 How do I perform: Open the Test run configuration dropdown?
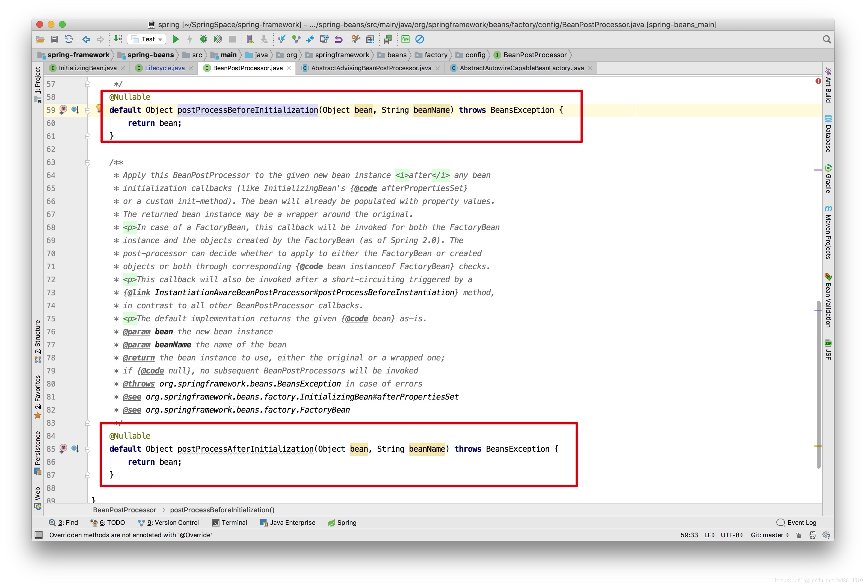[147, 39]
